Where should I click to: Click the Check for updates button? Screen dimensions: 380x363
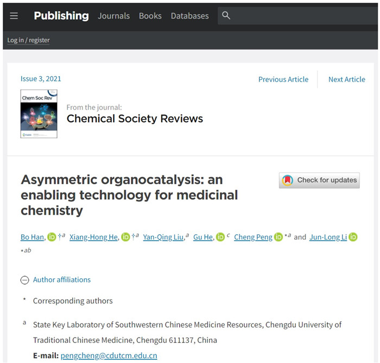tap(319, 180)
